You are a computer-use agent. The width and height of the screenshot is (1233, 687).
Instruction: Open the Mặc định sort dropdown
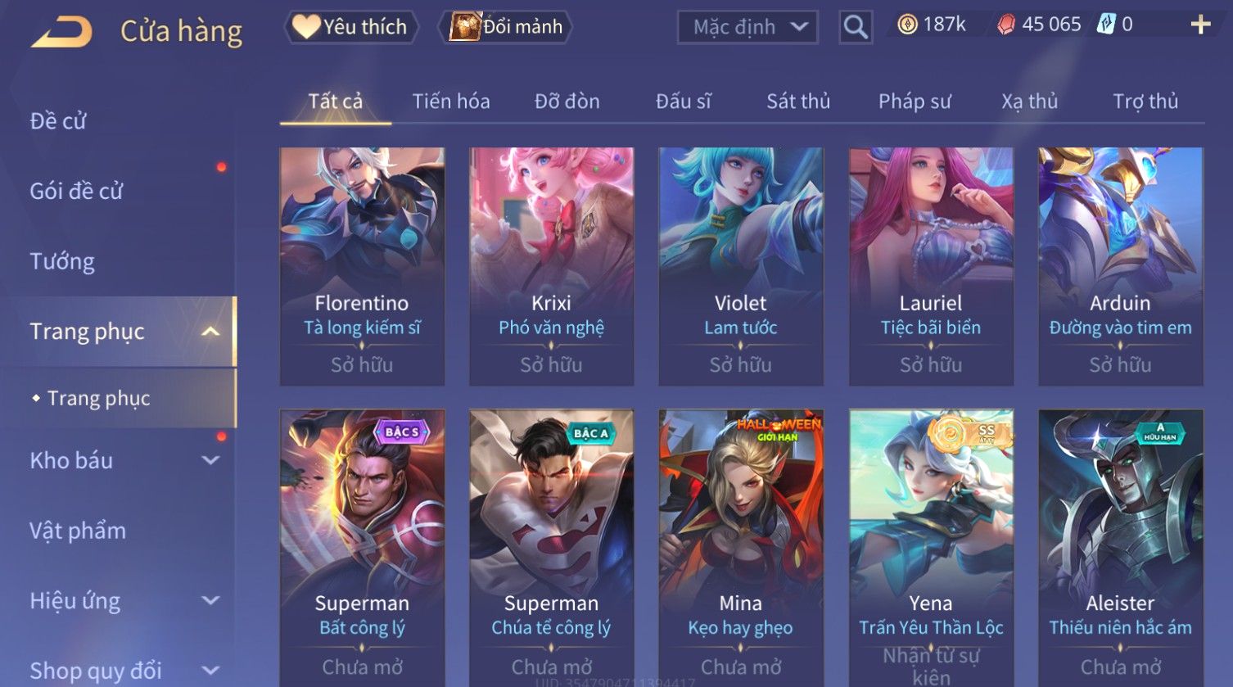pos(747,27)
